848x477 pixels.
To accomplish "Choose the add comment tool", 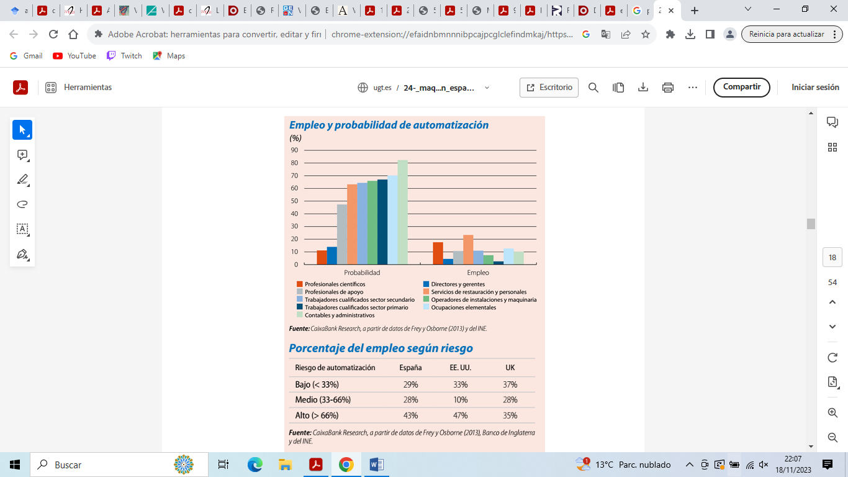I will click(x=22, y=155).
